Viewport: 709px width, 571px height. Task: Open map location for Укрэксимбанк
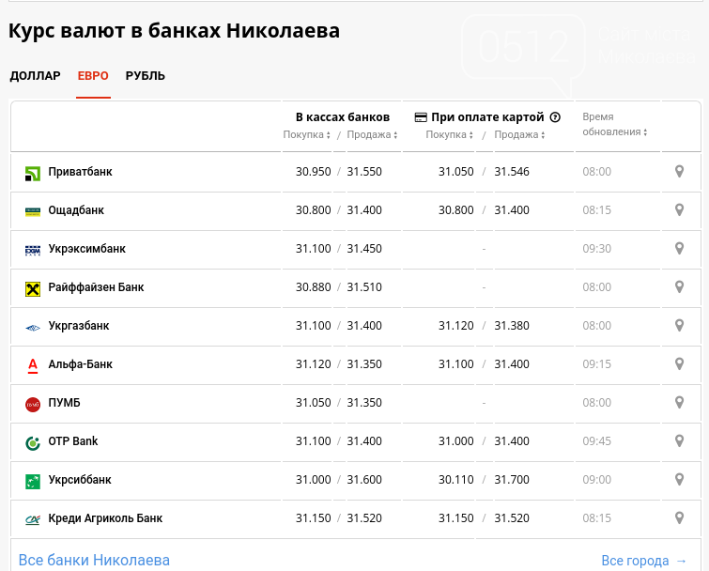[x=679, y=249]
